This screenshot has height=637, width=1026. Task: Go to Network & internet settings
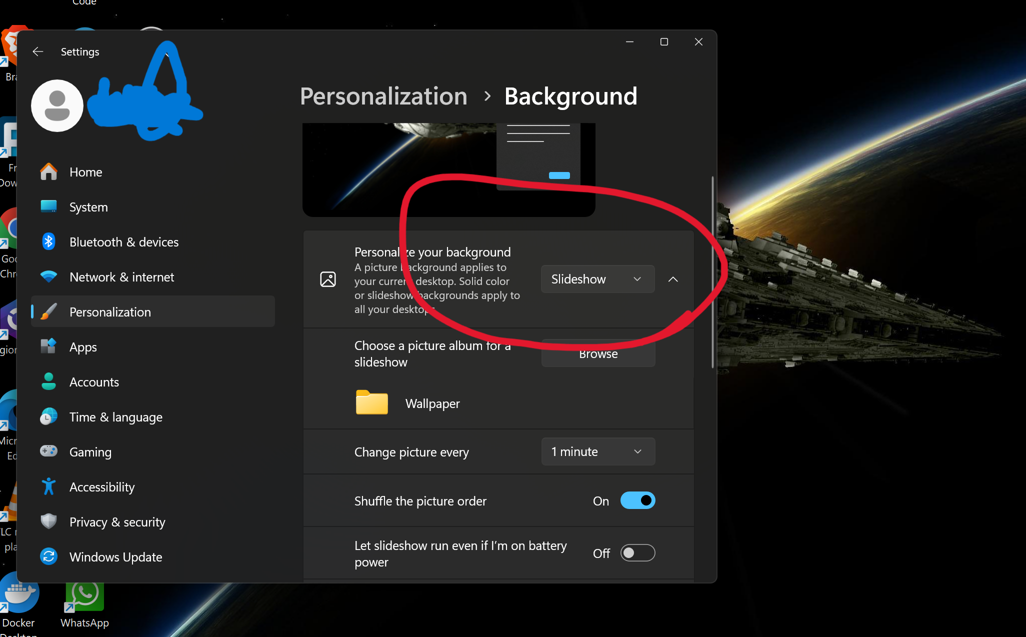pyautogui.click(x=153, y=277)
